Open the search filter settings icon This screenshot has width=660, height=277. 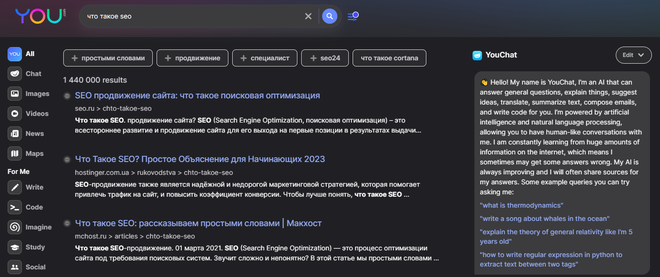(x=353, y=16)
